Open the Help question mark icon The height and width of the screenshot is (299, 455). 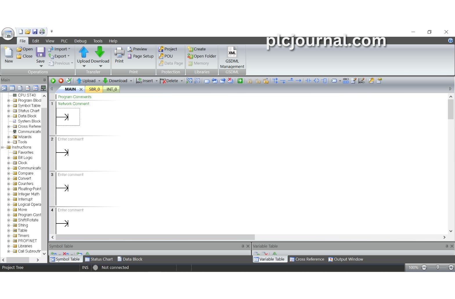pyautogui.click(x=450, y=41)
